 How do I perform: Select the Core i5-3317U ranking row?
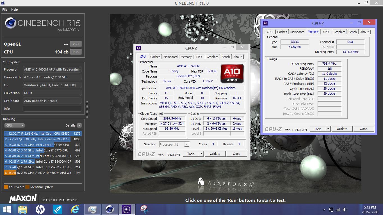tap(43, 167)
